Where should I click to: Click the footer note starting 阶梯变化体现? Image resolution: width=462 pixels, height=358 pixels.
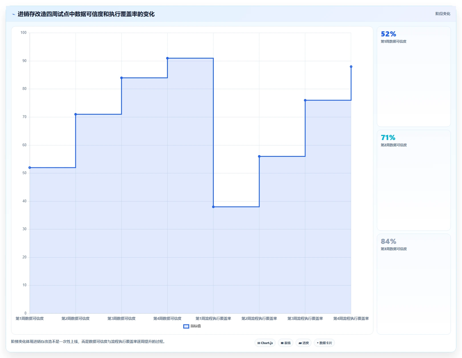click(x=88, y=341)
